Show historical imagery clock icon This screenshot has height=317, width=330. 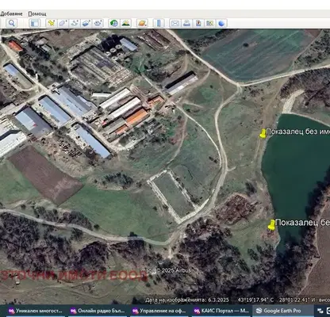pos(114,23)
